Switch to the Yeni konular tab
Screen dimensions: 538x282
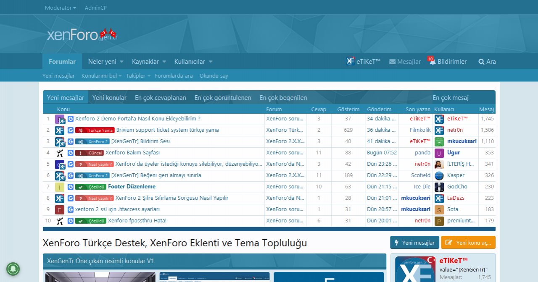(109, 98)
